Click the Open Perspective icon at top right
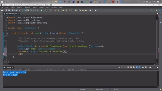 156,10
